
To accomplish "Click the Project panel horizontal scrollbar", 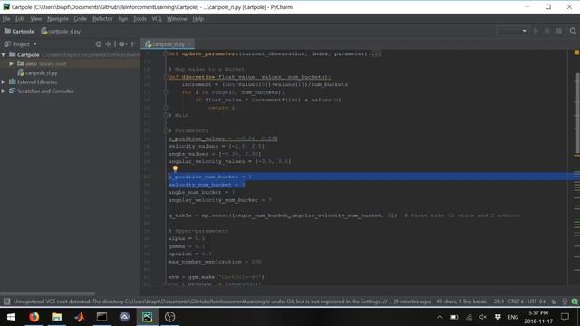I will coord(48,293).
